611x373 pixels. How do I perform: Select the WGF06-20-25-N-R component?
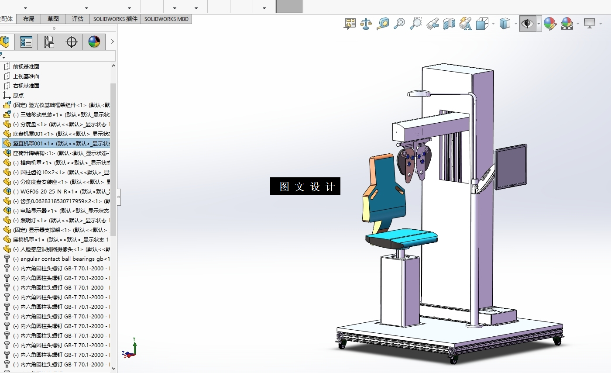click(56, 191)
